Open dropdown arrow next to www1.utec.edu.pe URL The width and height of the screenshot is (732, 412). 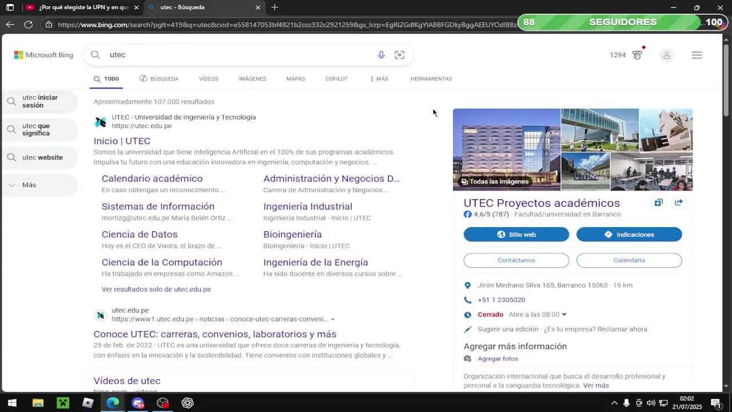332,319
